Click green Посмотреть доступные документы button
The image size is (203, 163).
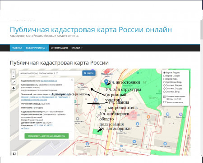(x=46, y=136)
